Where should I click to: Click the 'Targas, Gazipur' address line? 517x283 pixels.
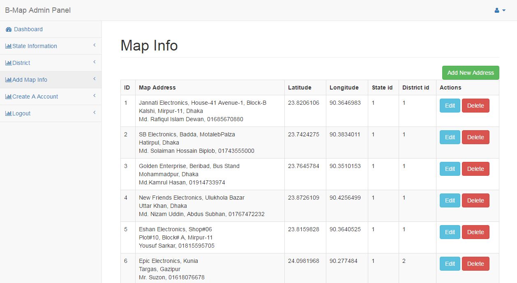tap(159, 269)
